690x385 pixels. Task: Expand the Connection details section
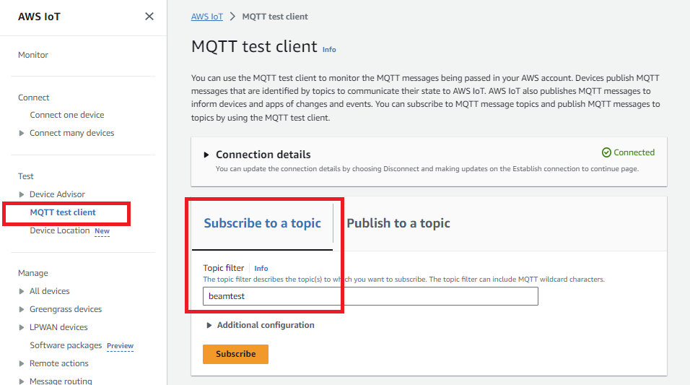206,155
